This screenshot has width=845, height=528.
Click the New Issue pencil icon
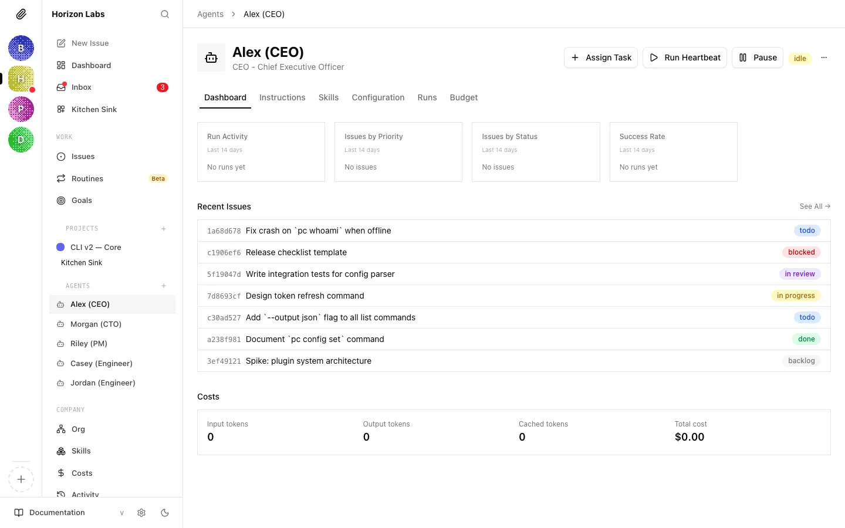pyautogui.click(x=61, y=43)
